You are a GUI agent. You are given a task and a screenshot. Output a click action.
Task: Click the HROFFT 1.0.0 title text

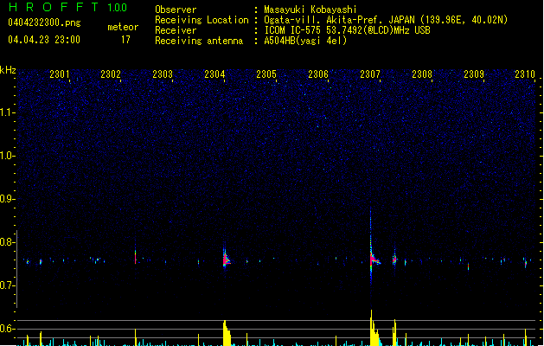pyautogui.click(x=68, y=7)
